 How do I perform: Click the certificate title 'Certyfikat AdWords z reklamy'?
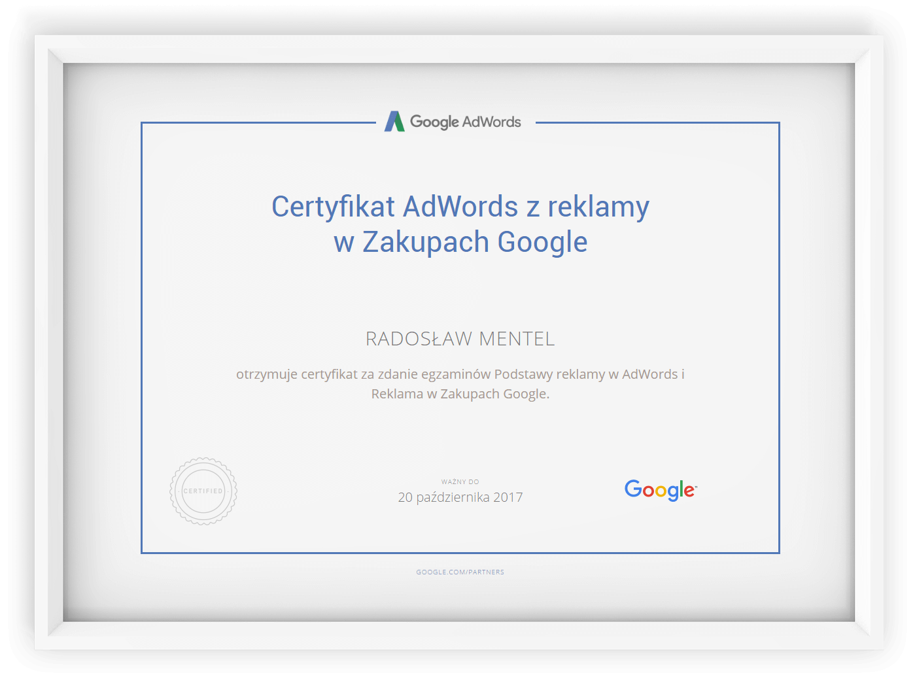pyautogui.click(x=460, y=207)
